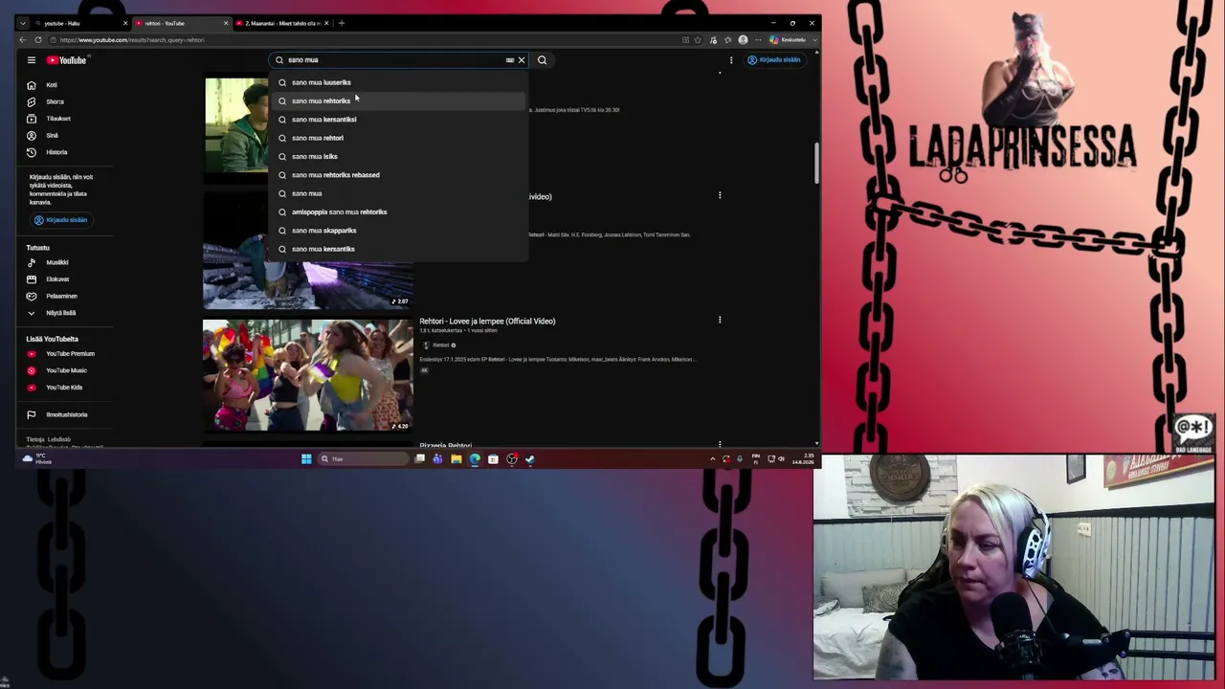Open options menu for Lovee ja lempee video
Viewport: 1225px width, 689px height.
720,321
